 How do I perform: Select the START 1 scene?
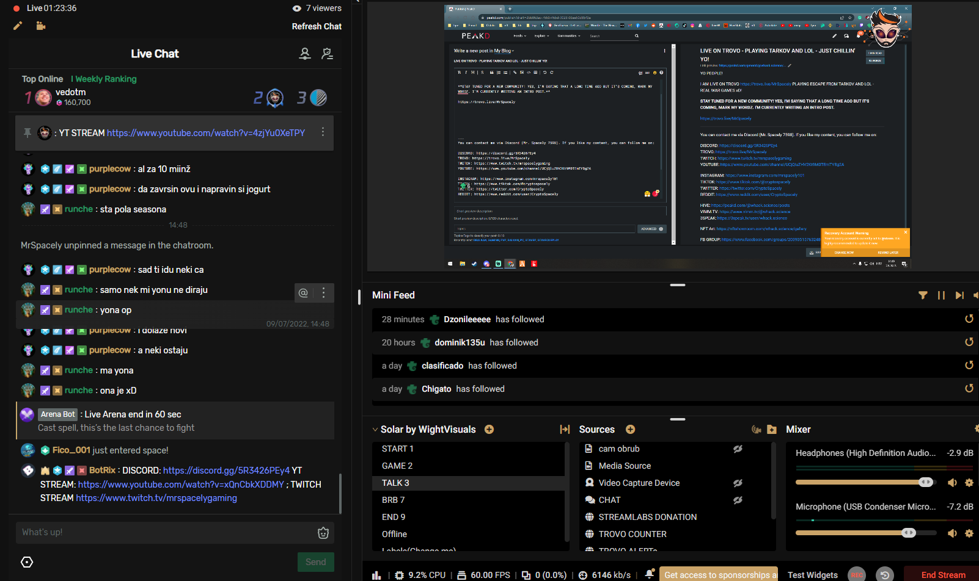468,449
